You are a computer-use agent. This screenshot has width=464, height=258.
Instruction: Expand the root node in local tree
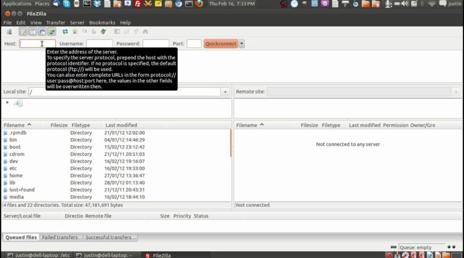pyautogui.click(x=8, y=103)
